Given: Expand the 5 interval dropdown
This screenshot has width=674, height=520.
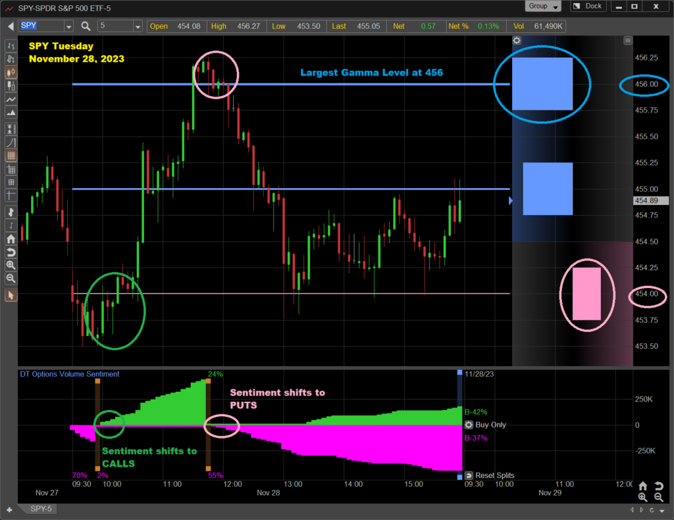Looking at the screenshot, I should click(x=137, y=26).
